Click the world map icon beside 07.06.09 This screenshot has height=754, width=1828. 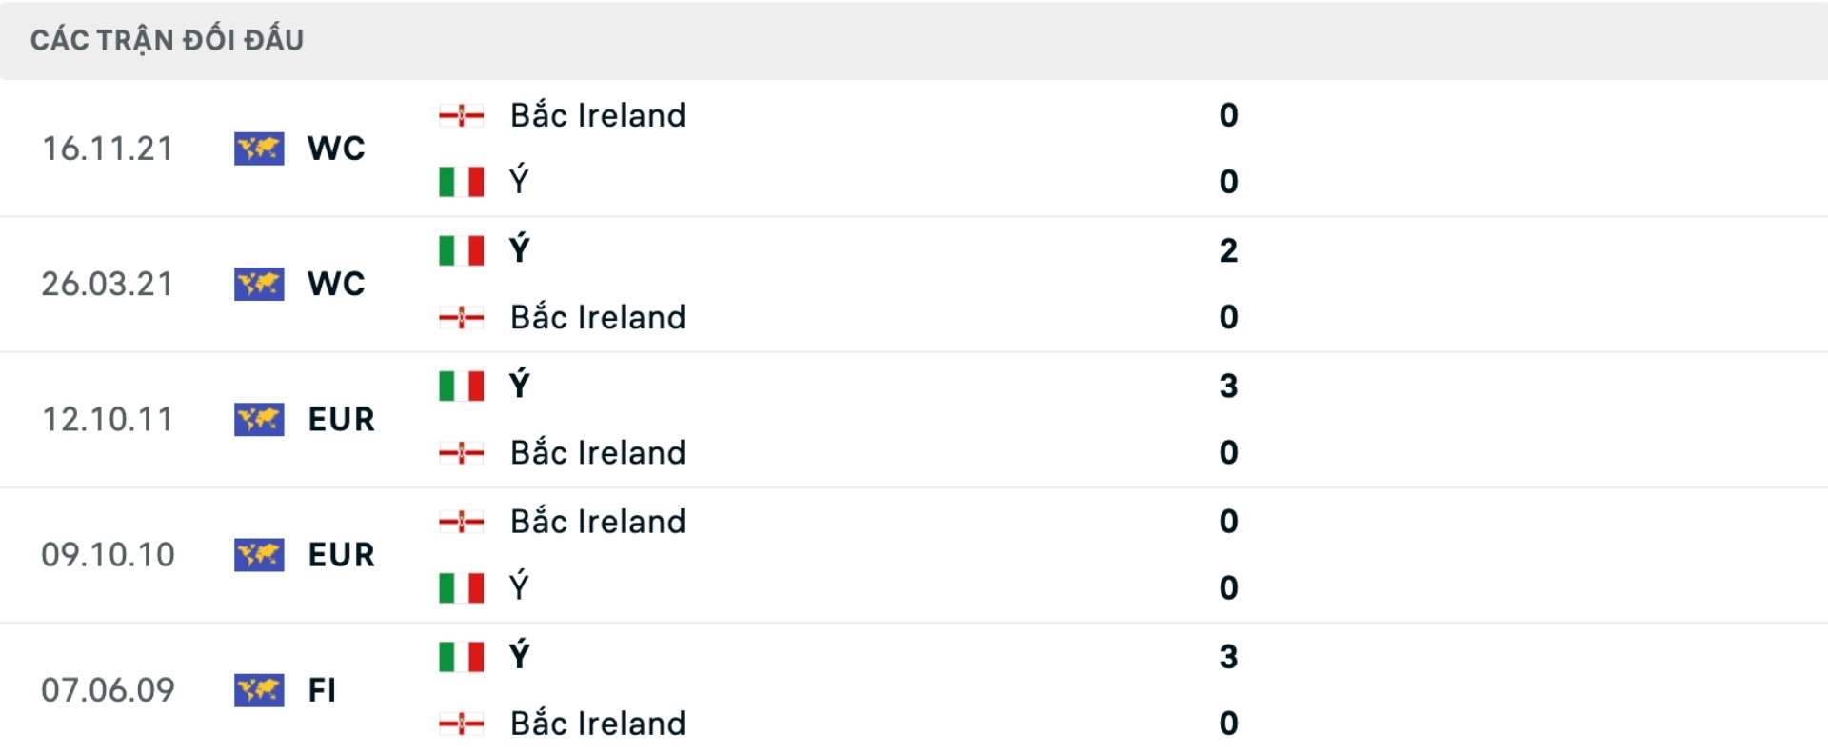tap(259, 690)
